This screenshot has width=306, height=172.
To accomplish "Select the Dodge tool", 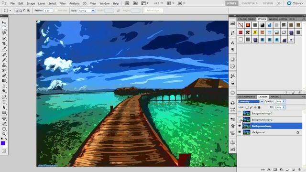I will click(4, 91).
